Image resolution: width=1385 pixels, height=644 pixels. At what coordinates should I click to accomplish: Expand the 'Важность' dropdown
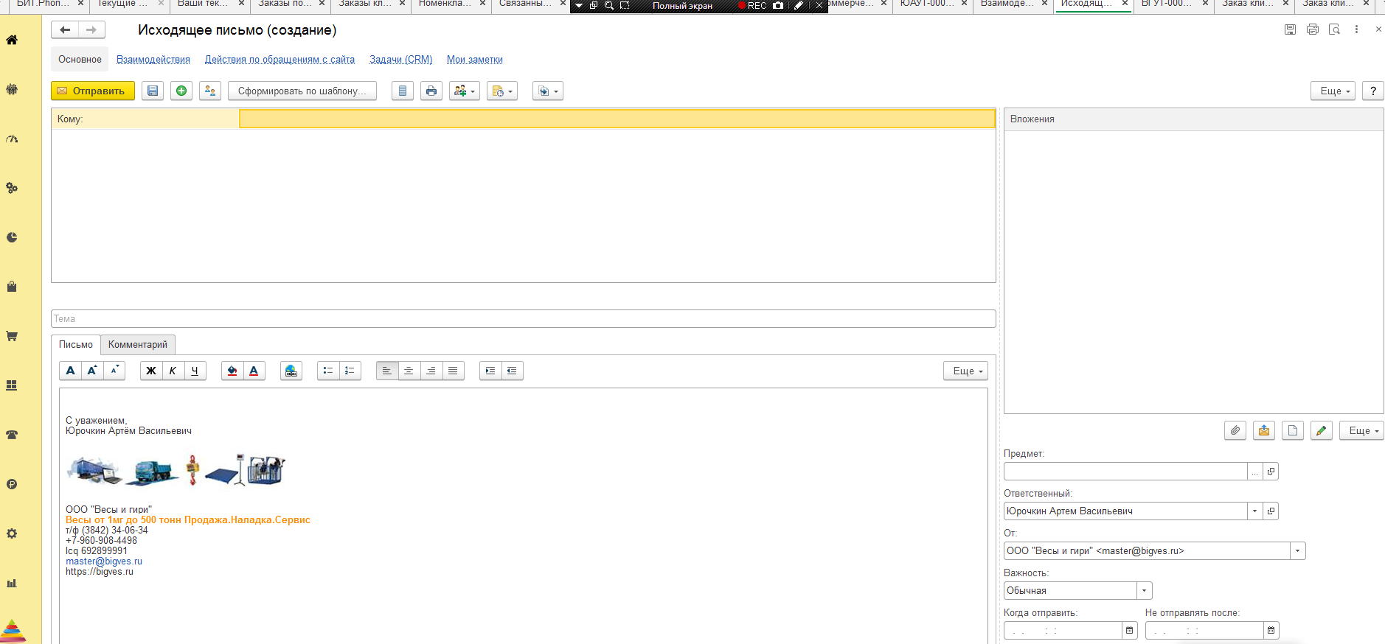(1145, 590)
